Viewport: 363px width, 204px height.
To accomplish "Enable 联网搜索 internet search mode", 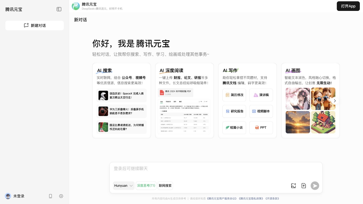I will [165, 186].
